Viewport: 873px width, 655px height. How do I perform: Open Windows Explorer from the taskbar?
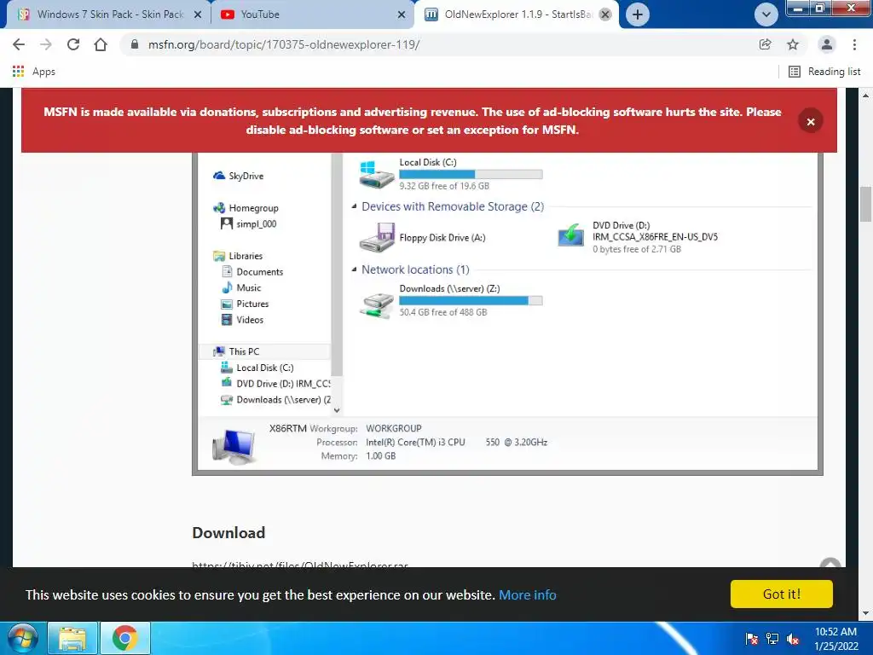(x=73, y=638)
